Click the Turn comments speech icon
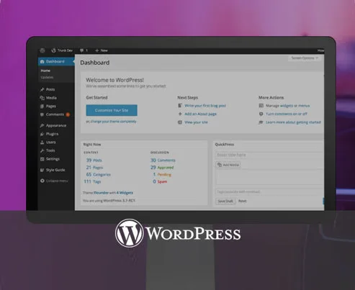 pos(261,114)
